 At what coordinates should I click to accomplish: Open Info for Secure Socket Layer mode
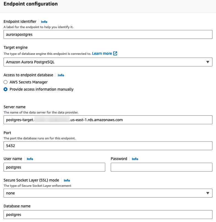[x=67, y=180]
